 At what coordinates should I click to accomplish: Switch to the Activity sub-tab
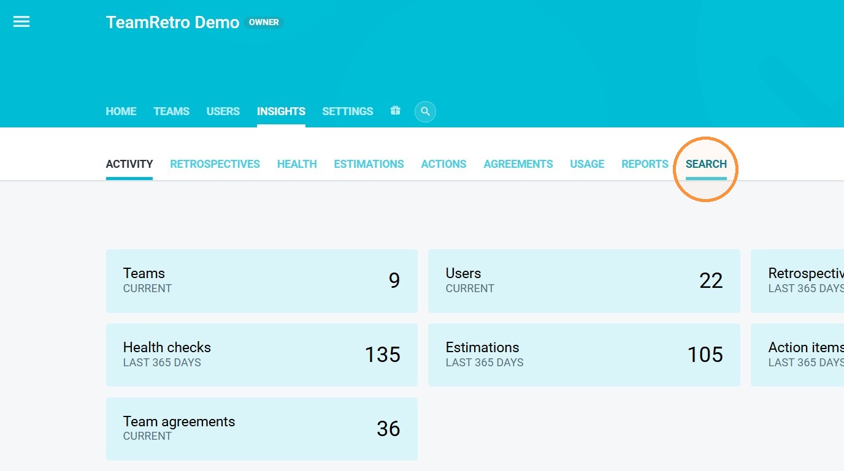[x=129, y=164]
